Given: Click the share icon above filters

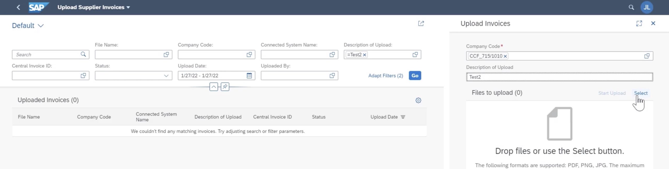Looking at the screenshot, I should tap(421, 23).
